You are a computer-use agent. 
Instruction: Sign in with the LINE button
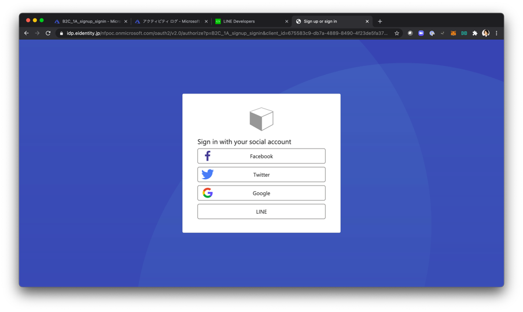pyautogui.click(x=261, y=211)
